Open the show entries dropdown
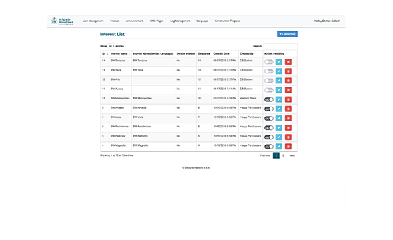The width and height of the screenshot is (393, 240). pos(111,46)
